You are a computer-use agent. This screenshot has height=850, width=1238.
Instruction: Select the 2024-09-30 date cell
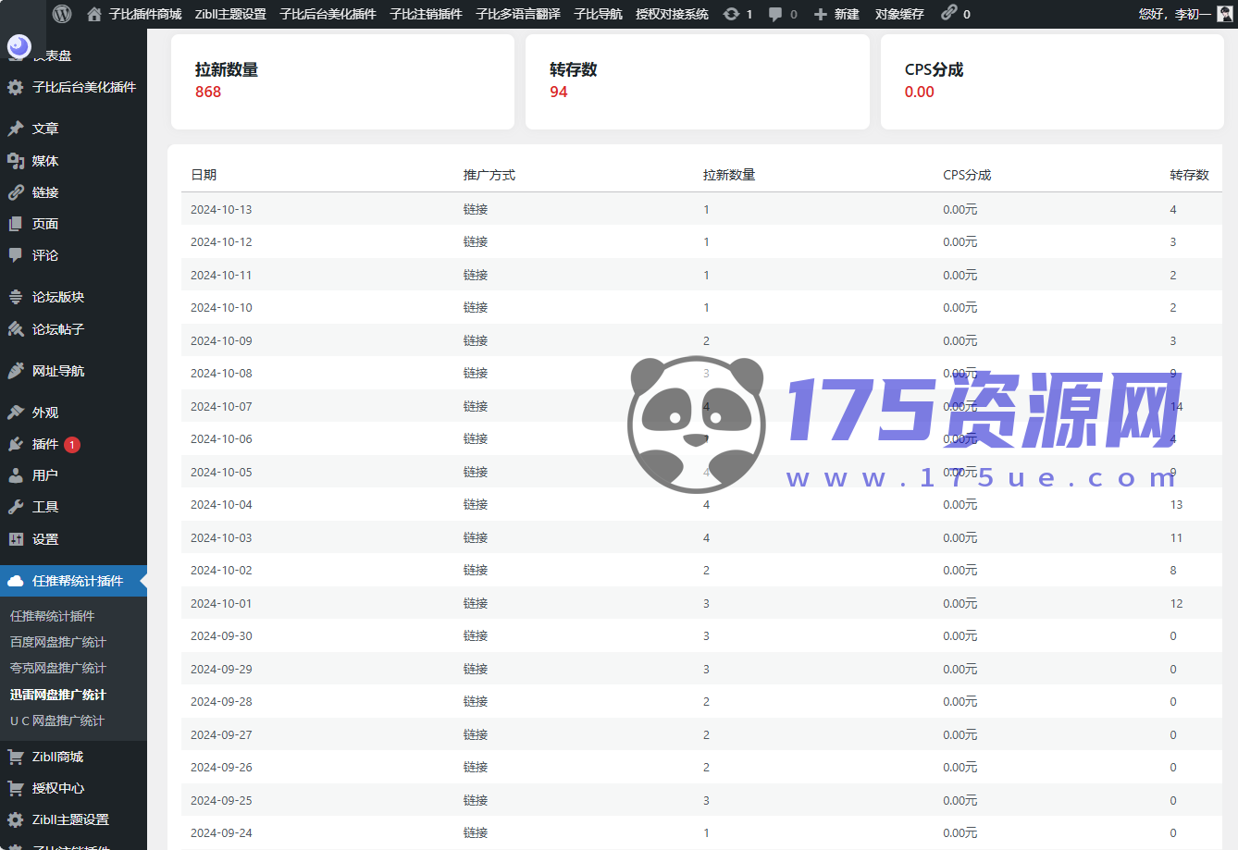coord(221,636)
